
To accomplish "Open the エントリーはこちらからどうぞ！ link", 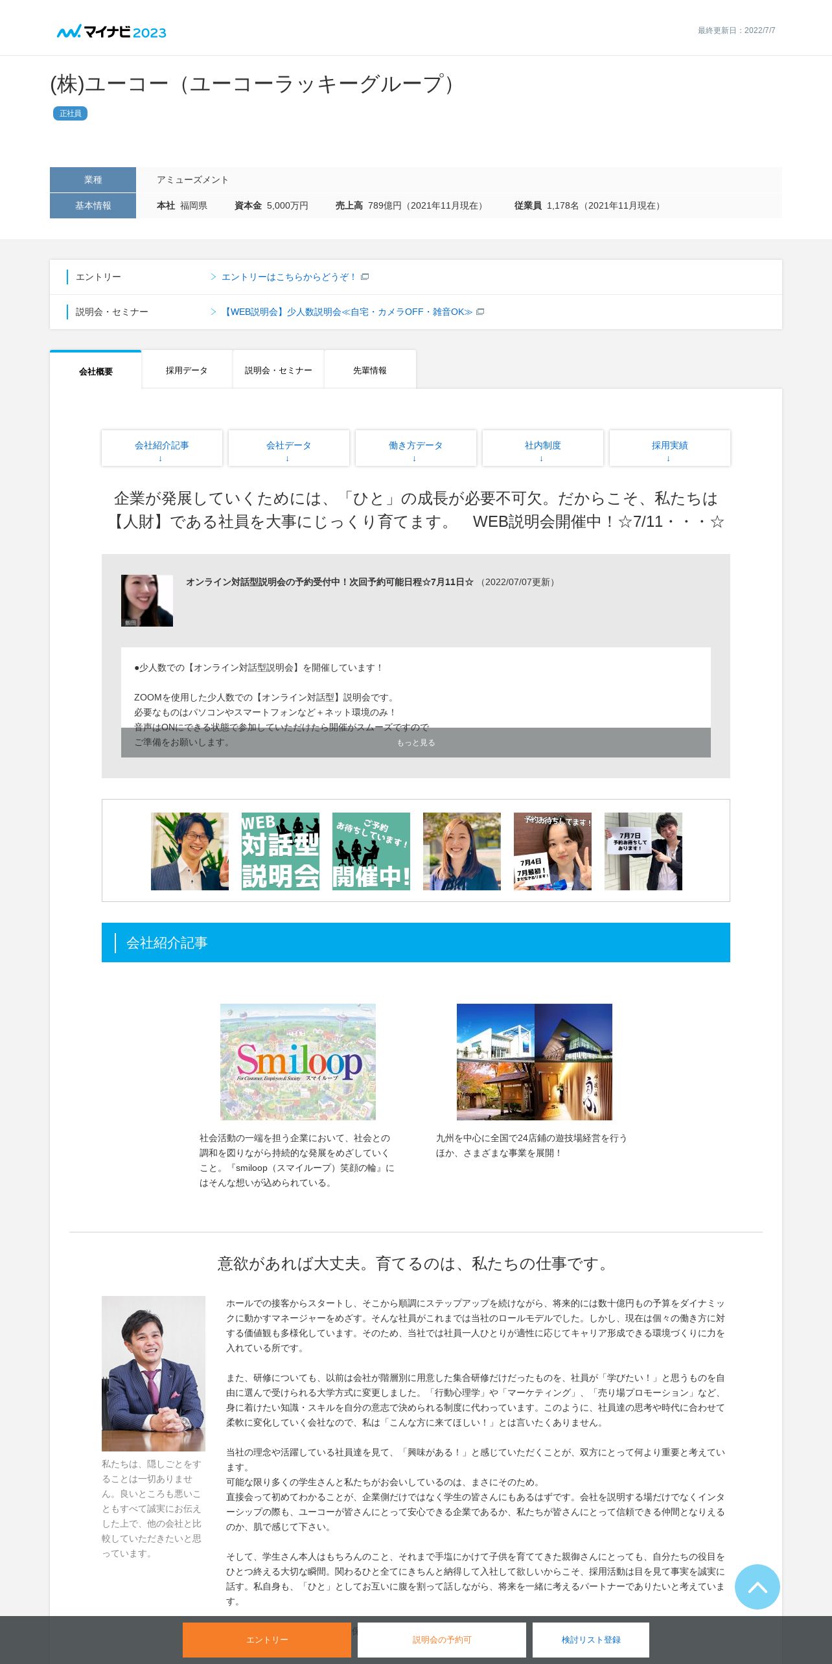I will [x=289, y=277].
